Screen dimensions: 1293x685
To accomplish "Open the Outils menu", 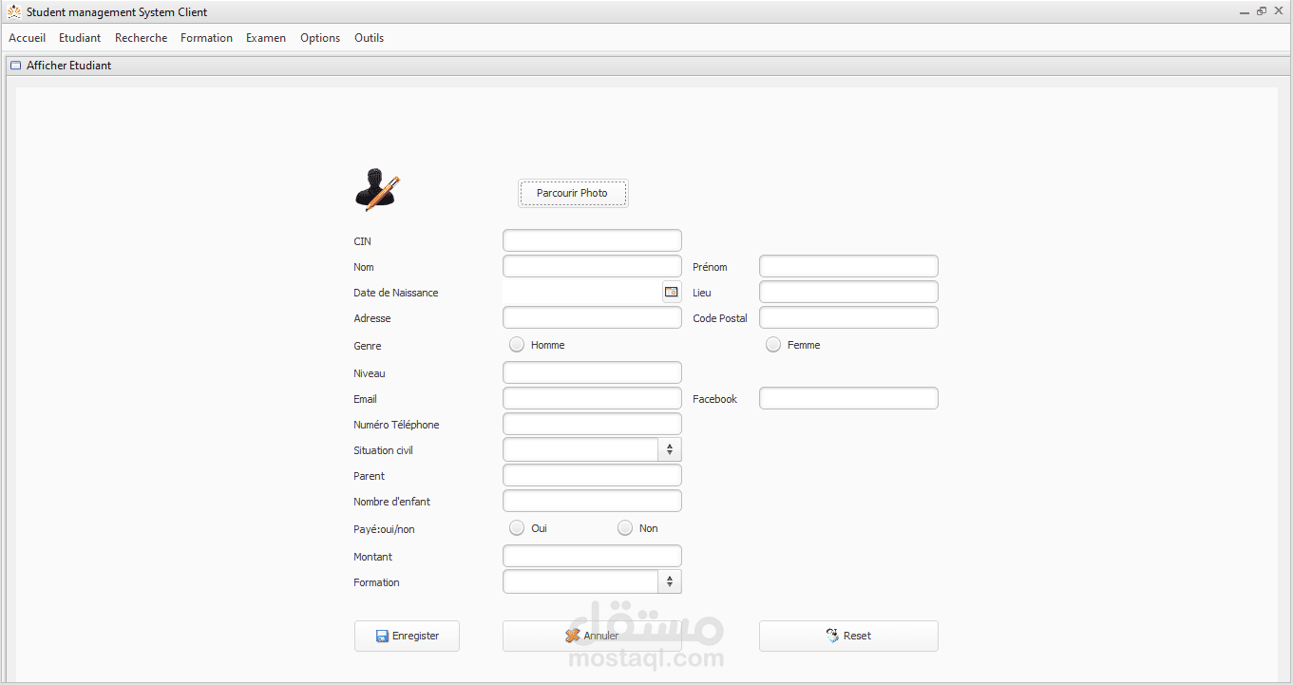I will pyautogui.click(x=370, y=38).
